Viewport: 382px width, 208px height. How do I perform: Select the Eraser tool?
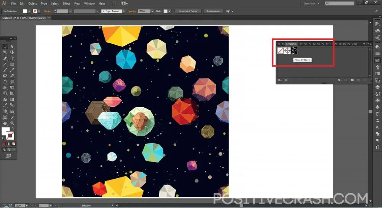click(12, 76)
